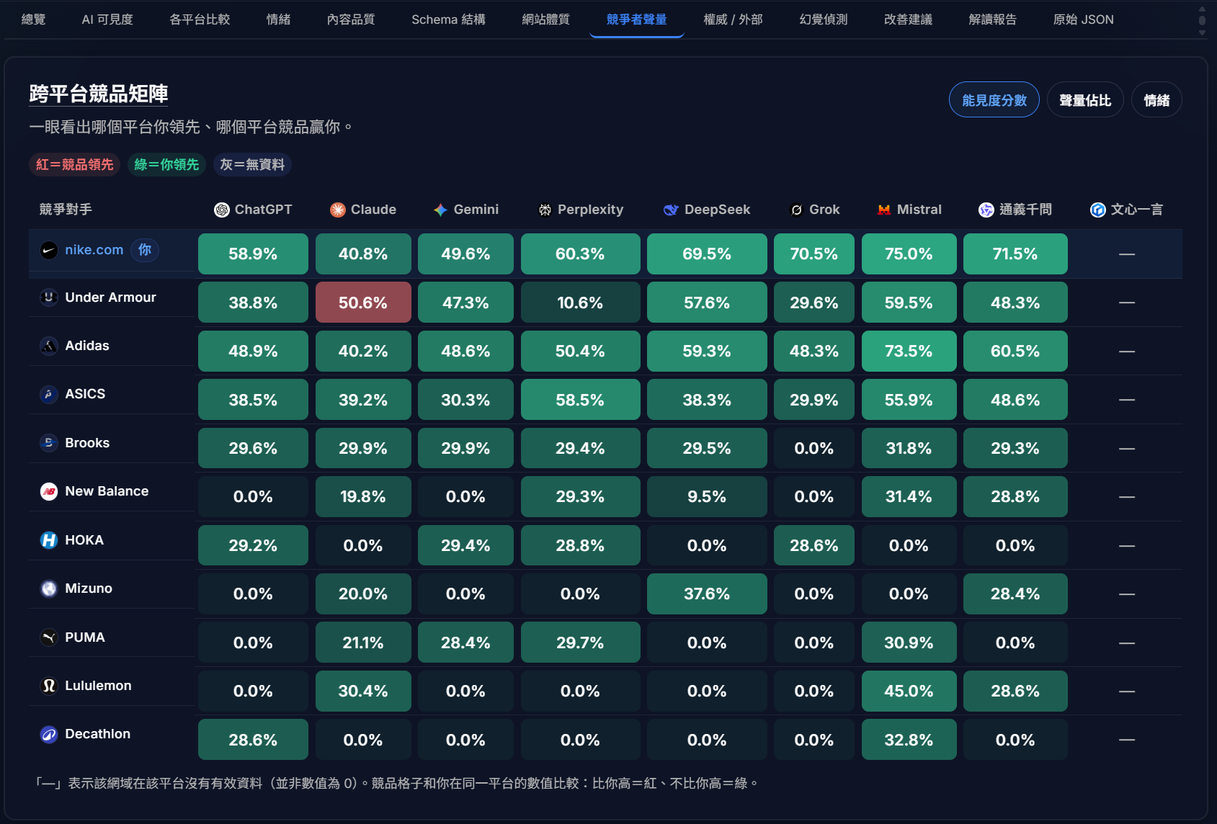1217x824 pixels.
Task: Click the Brooks brand logo
Action: click(49, 443)
